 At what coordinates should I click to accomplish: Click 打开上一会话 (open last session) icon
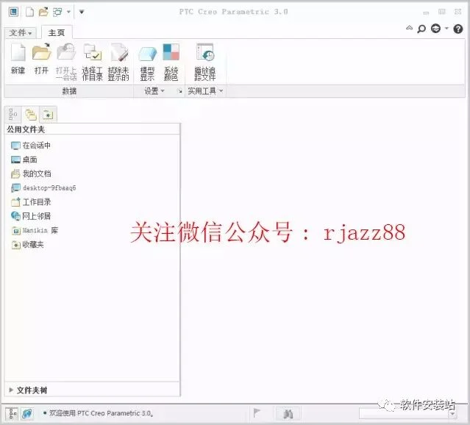coord(66,62)
